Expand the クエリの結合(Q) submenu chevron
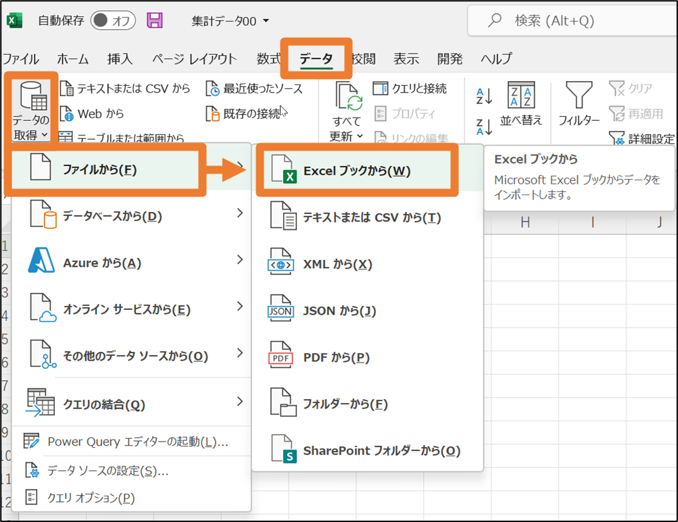Viewport: 678px width, 522px height. [240, 401]
